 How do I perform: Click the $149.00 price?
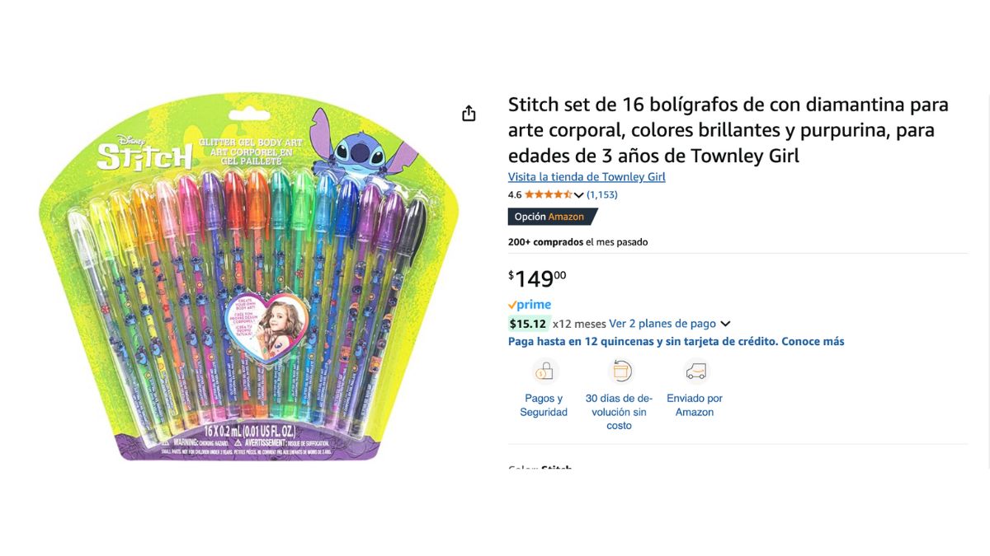pos(537,278)
